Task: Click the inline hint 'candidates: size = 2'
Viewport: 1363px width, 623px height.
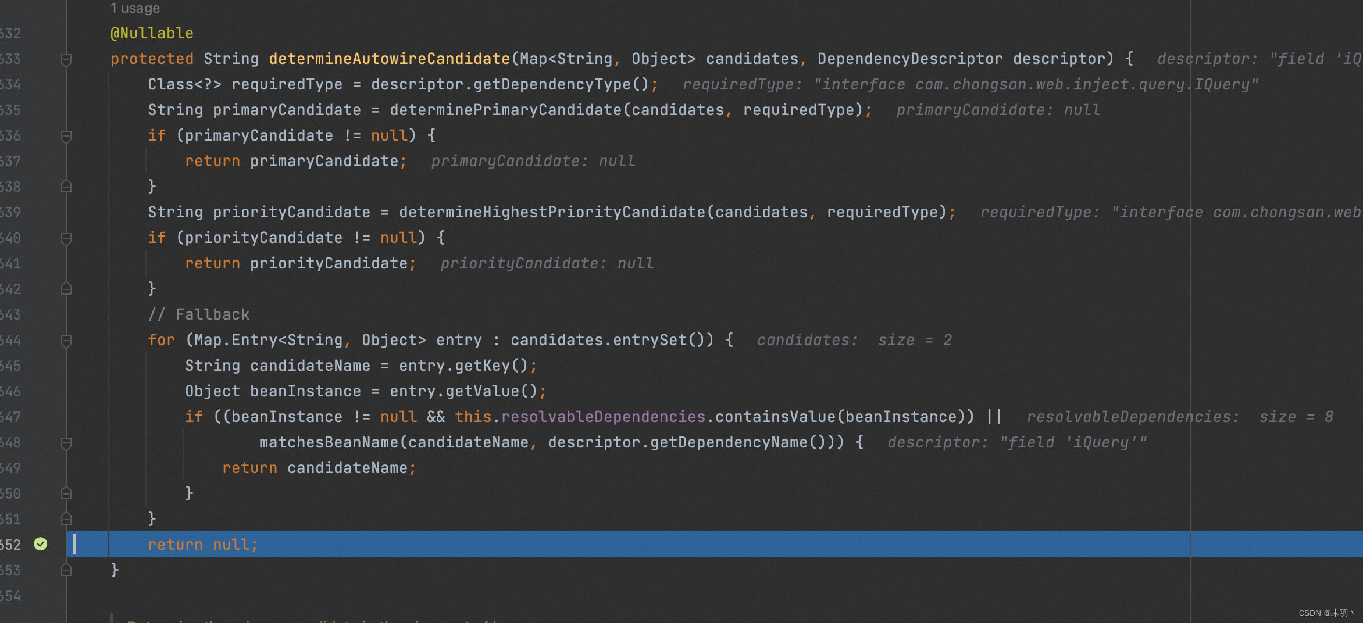Action: [854, 340]
